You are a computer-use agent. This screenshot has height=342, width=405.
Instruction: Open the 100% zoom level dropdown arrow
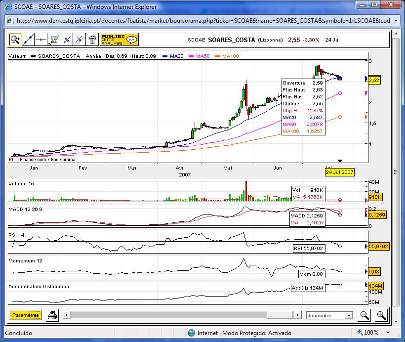tap(388, 333)
